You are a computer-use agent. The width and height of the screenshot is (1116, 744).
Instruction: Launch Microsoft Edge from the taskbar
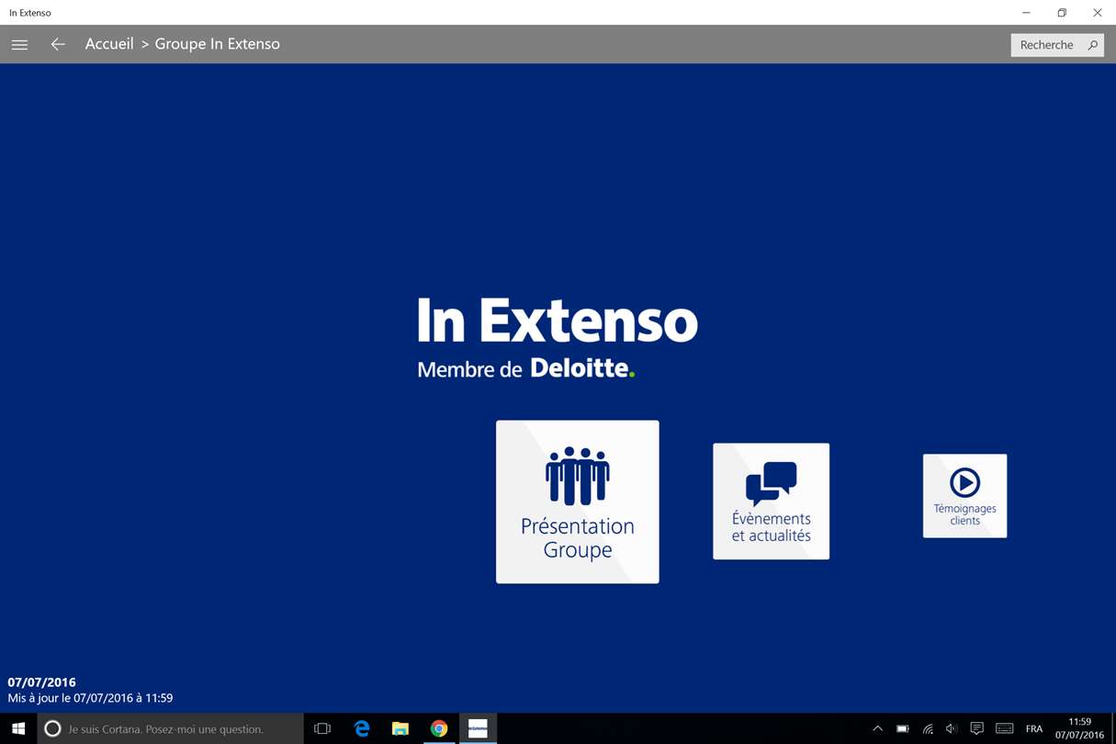point(362,728)
